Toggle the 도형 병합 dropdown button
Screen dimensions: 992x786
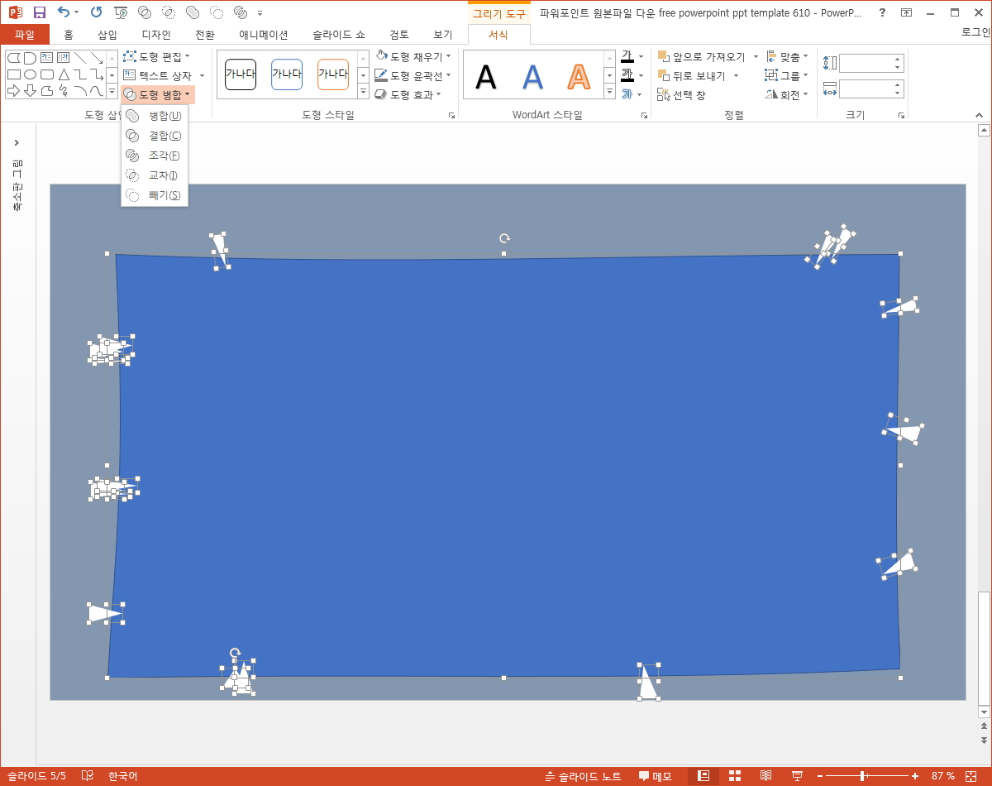coord(158,94)
